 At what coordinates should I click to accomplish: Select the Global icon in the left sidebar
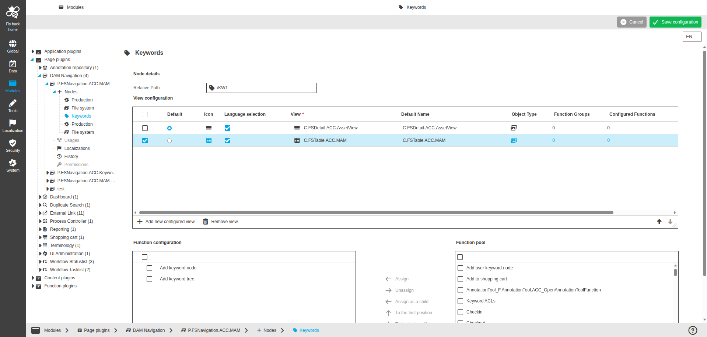coord(13,45)
